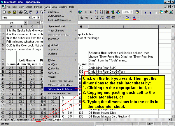This screenshot has height=126, width=175.
Task: Click horizontal scrollbar right arrow
Action: 170,120
